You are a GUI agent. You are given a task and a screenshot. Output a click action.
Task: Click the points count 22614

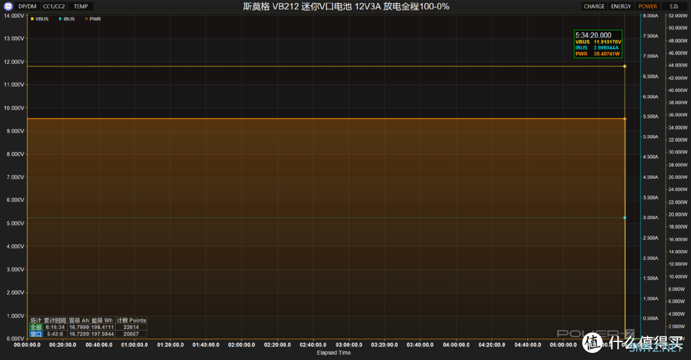(131, 327)
